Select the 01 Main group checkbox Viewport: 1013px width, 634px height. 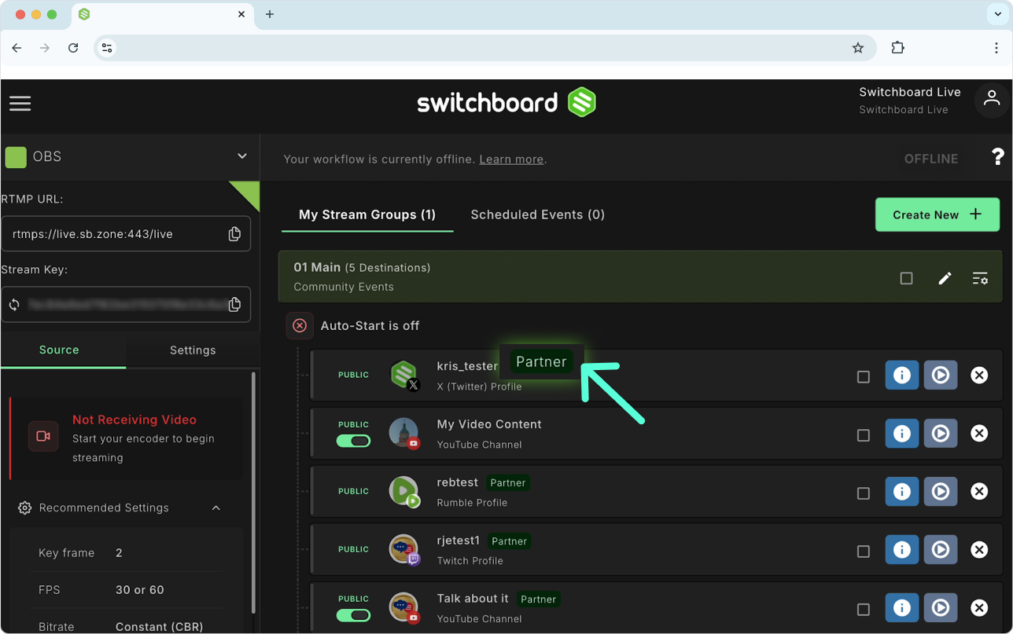[907, 278]
